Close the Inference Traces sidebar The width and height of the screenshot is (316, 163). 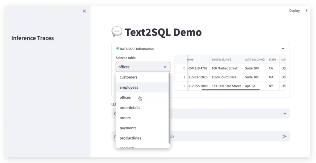84,11
